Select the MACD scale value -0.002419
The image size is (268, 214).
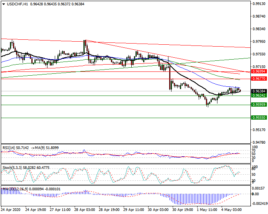pos(260,204)
